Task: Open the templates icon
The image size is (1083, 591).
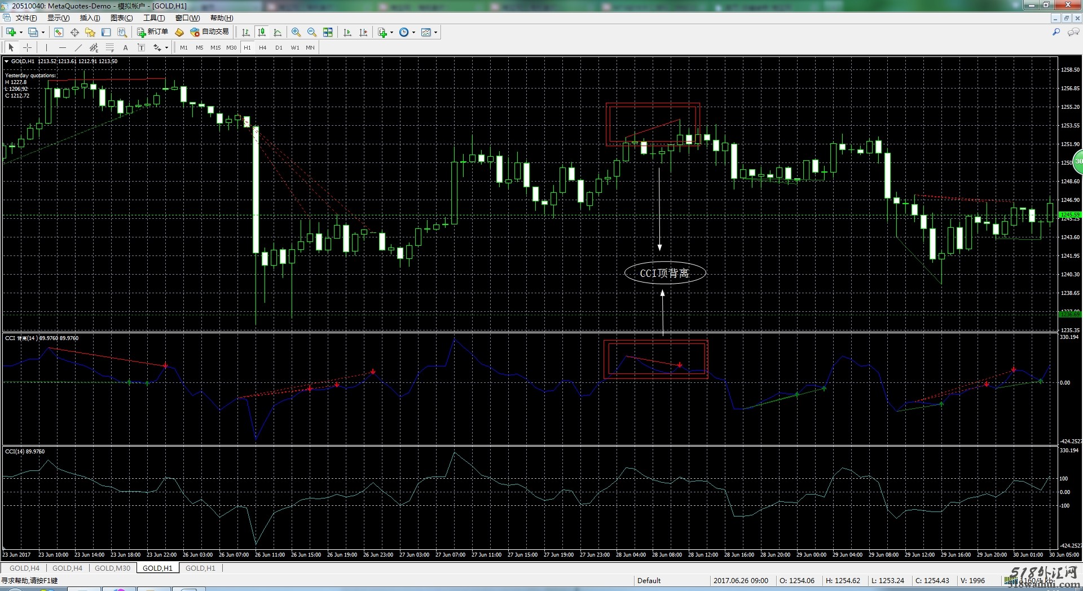Action: tap(426, 32)
